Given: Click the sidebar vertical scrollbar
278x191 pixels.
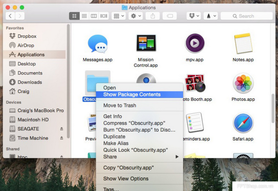Looking at the screenshot, I should 68,81.
